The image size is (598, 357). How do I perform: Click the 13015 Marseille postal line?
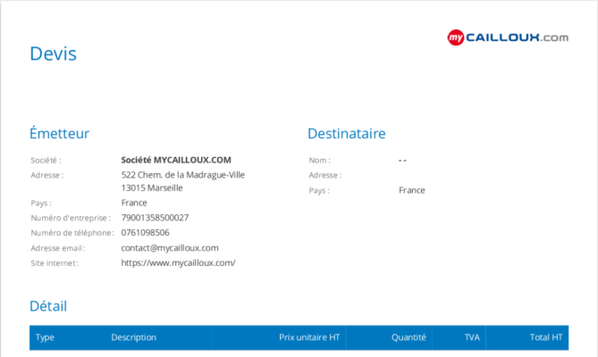pyautogui.click(x=152, y=188)
